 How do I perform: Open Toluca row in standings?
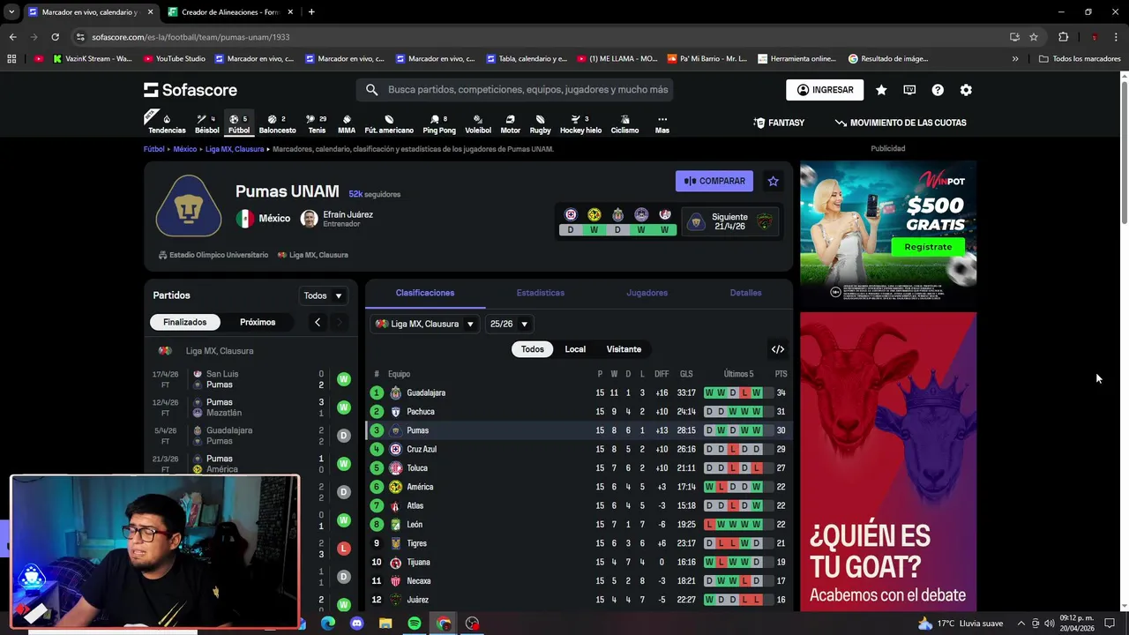(x=579, y=468)
